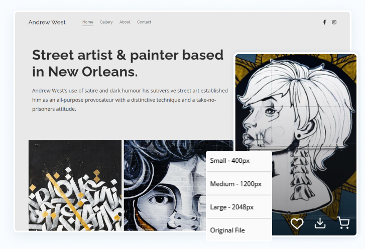Image resolution: width=365 pixels, height=249 pixels.
Task: Click the artist biography paragraph text
Action: coord(130,100)
